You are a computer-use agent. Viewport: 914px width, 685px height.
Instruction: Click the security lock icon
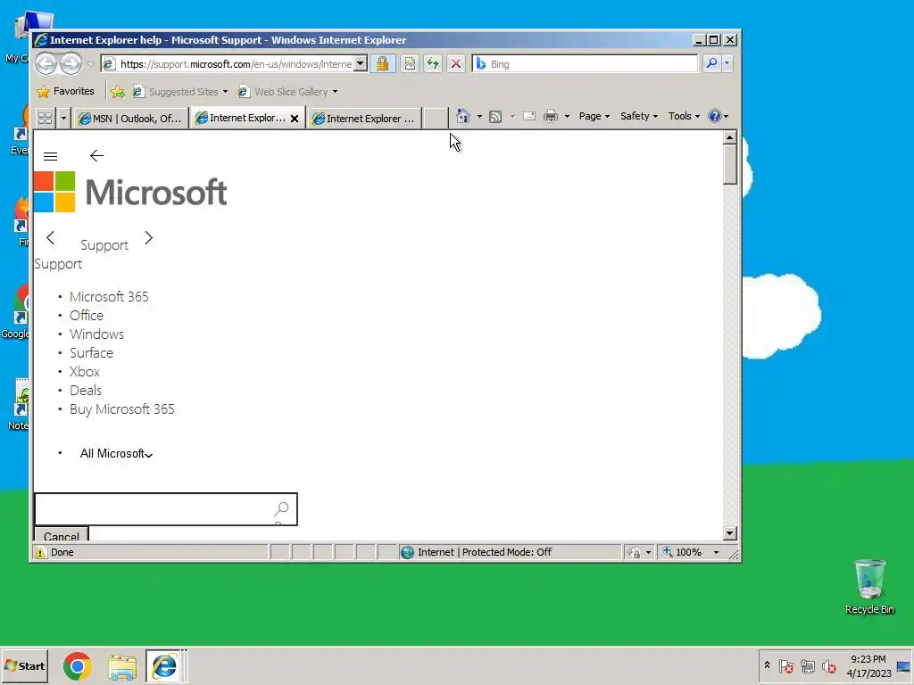pyautogui.click(x=382, y=63)
